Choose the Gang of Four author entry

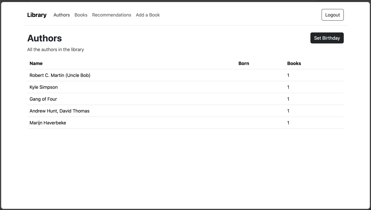click(43, 99)
